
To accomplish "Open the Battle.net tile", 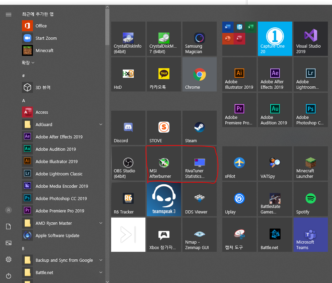I will [x=275, y=235].
